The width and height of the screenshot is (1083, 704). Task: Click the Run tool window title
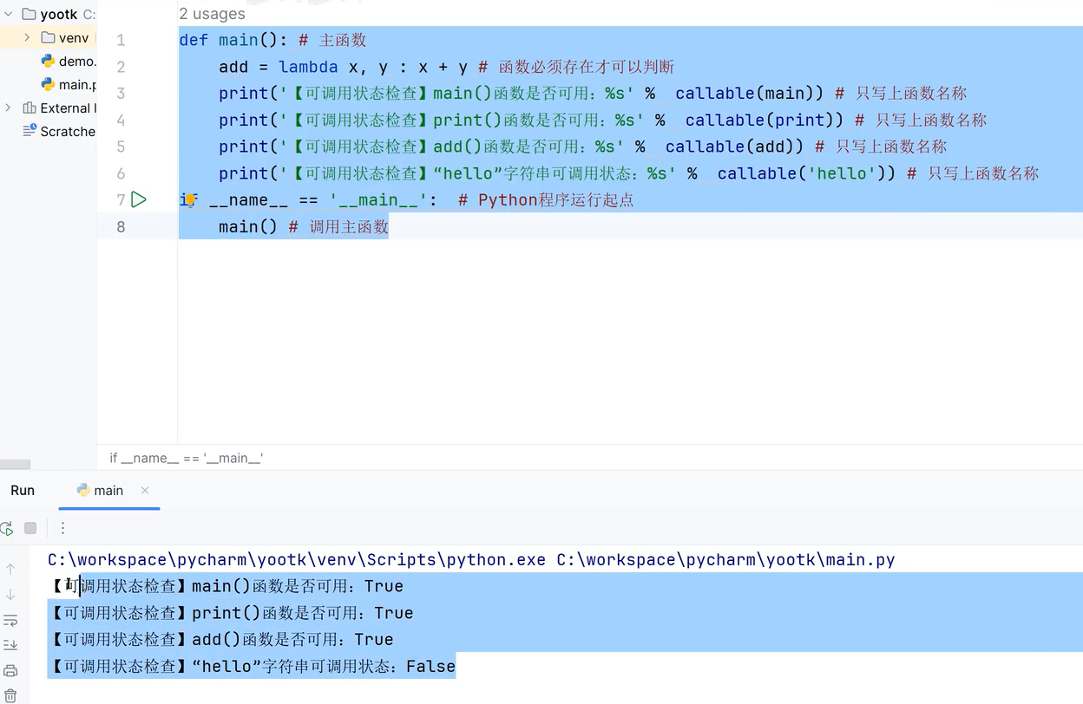(23, 490)
